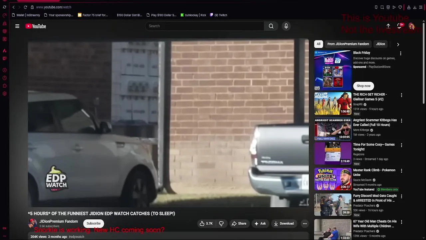Image resolution: width=426 pixels, height=240 pixels.
Task: Open the (9) Twitch bookmark
Action: pos(218,15)
